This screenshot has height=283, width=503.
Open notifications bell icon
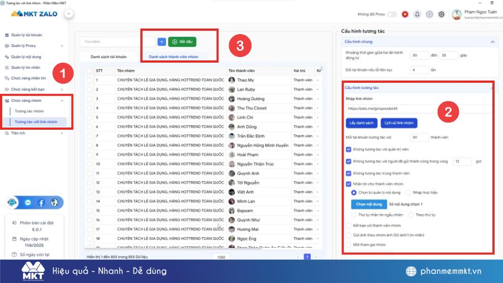pos(417,14)
